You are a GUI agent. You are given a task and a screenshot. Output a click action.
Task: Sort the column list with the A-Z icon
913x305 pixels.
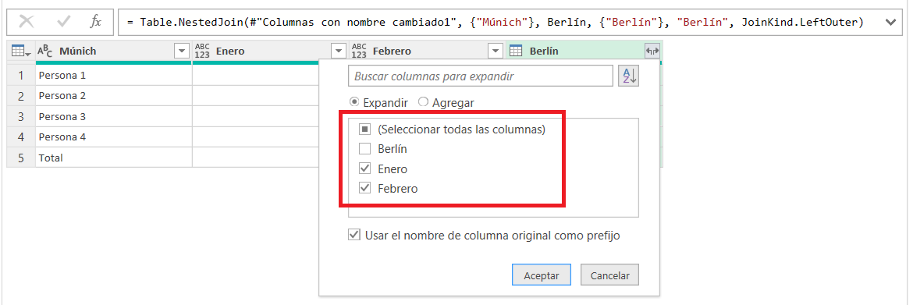(629, 76)
